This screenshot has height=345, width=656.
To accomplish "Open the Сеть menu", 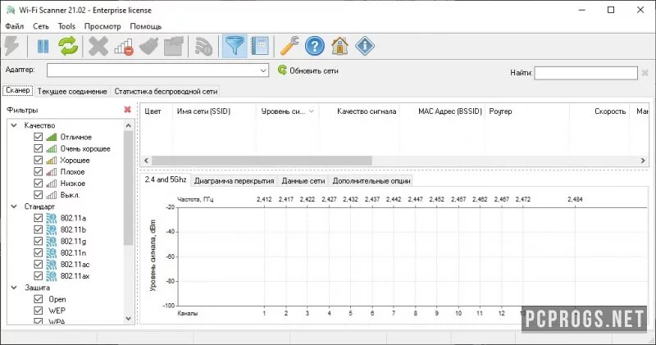I will click(x=41, y=26).
